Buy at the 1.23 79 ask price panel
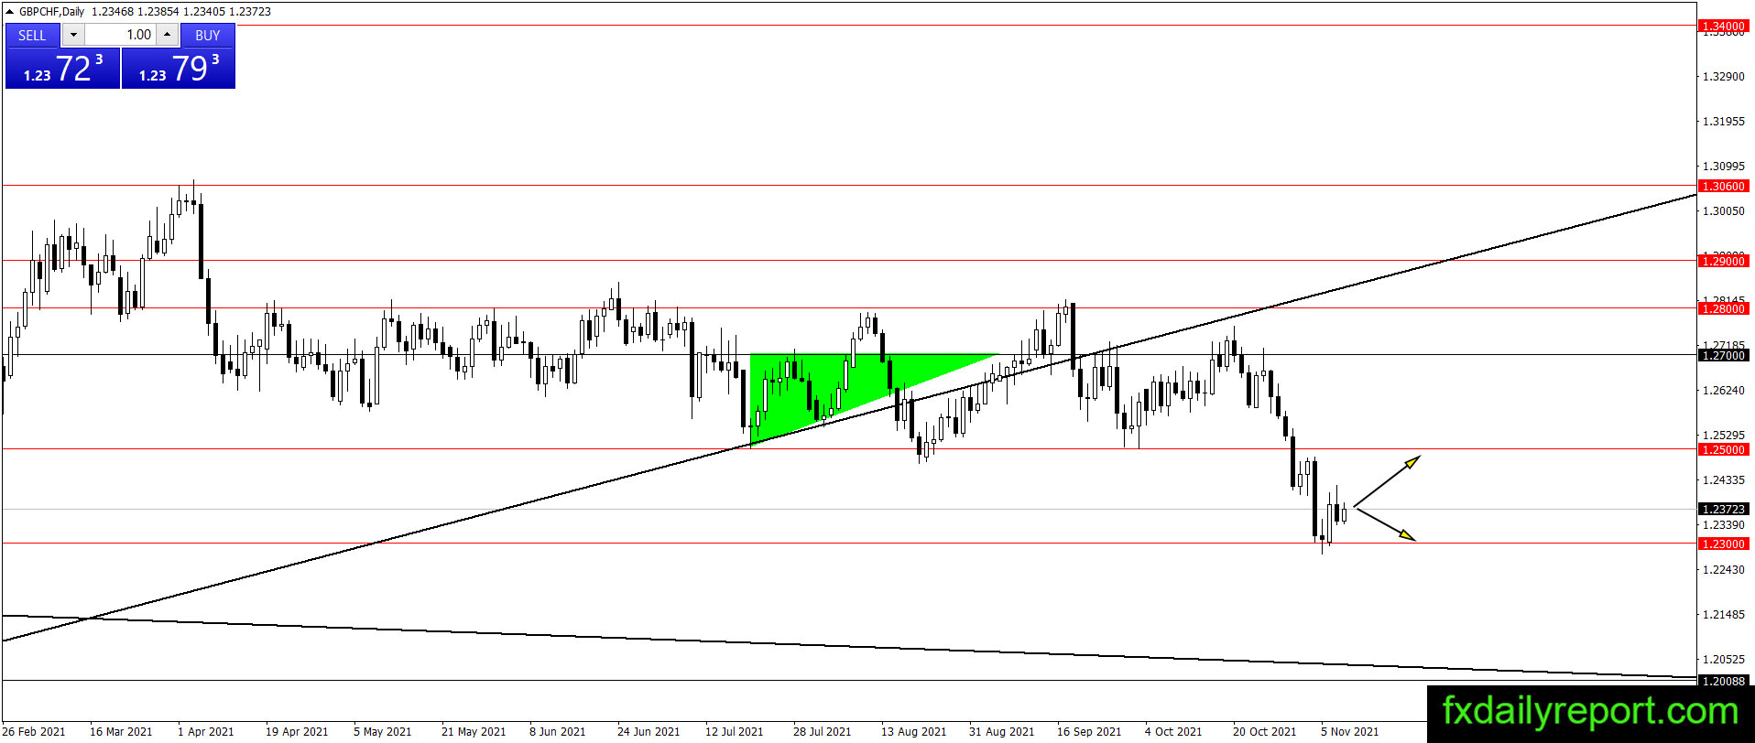 pyautogui.click(x=179, y=69)
